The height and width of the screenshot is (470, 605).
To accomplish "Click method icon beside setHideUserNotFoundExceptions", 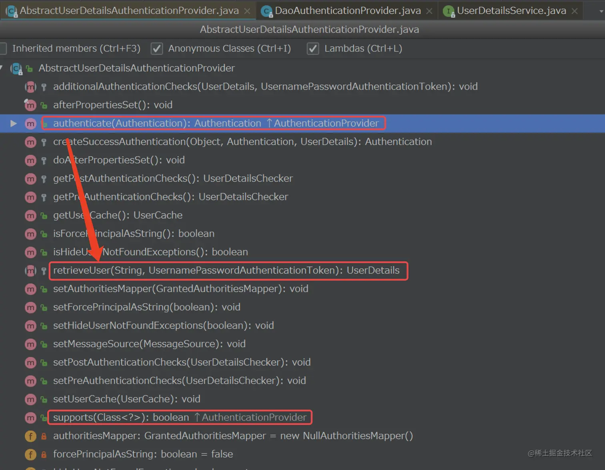I will point(30,326).
